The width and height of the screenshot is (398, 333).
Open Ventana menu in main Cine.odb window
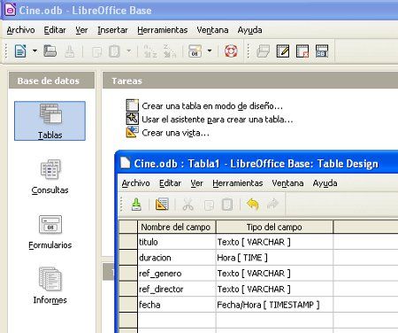(x=212, y=30)
